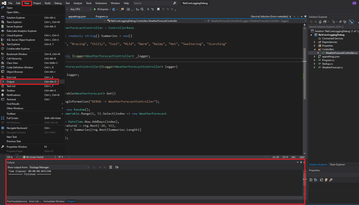Select Output in the View menu

pyautogui.click(x=11, y=81)
